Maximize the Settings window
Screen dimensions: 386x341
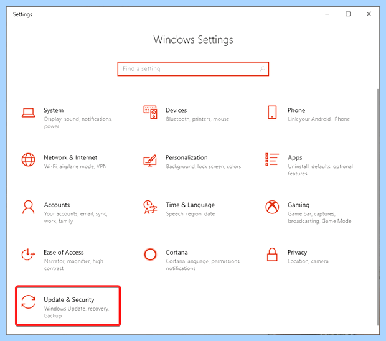tap(348, 14)
